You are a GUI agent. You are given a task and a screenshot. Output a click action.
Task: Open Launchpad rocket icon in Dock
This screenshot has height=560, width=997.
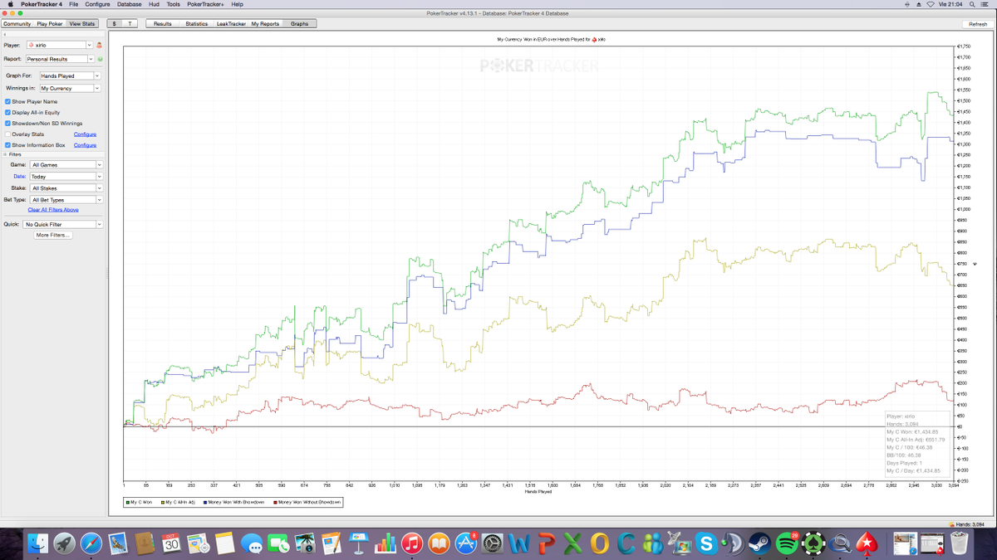tap(65, 543)
